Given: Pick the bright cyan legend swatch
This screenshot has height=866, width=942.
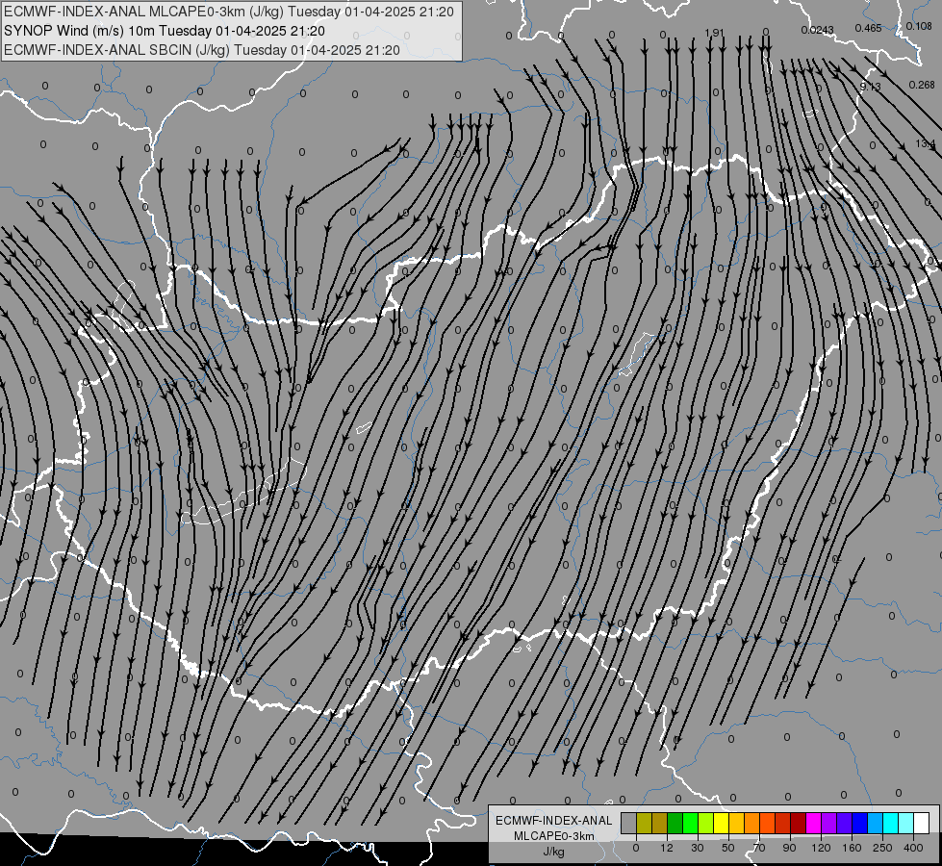Looking at the screenshot, I should coord(890,823).
